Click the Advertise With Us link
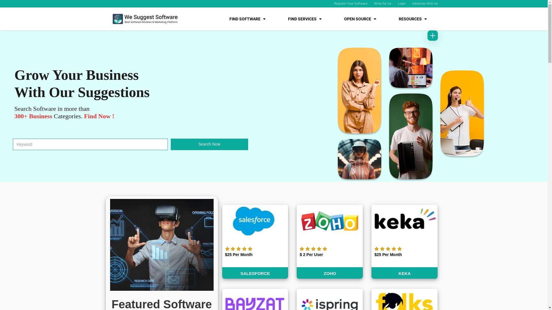The height and width of the screenshot is (310, 552). [x=425, y=3]
